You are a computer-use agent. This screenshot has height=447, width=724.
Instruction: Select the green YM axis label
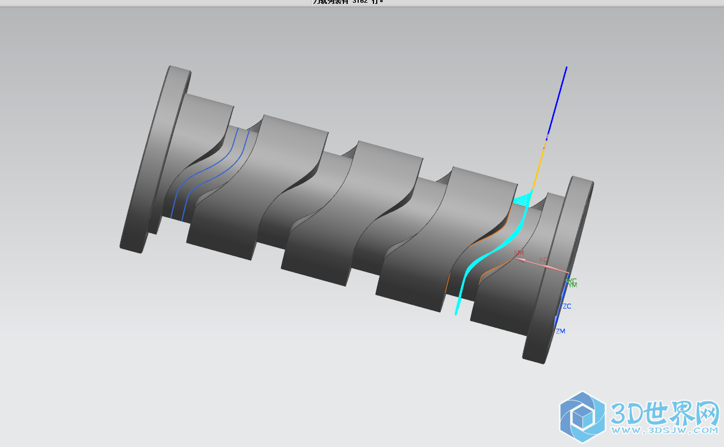573,285
